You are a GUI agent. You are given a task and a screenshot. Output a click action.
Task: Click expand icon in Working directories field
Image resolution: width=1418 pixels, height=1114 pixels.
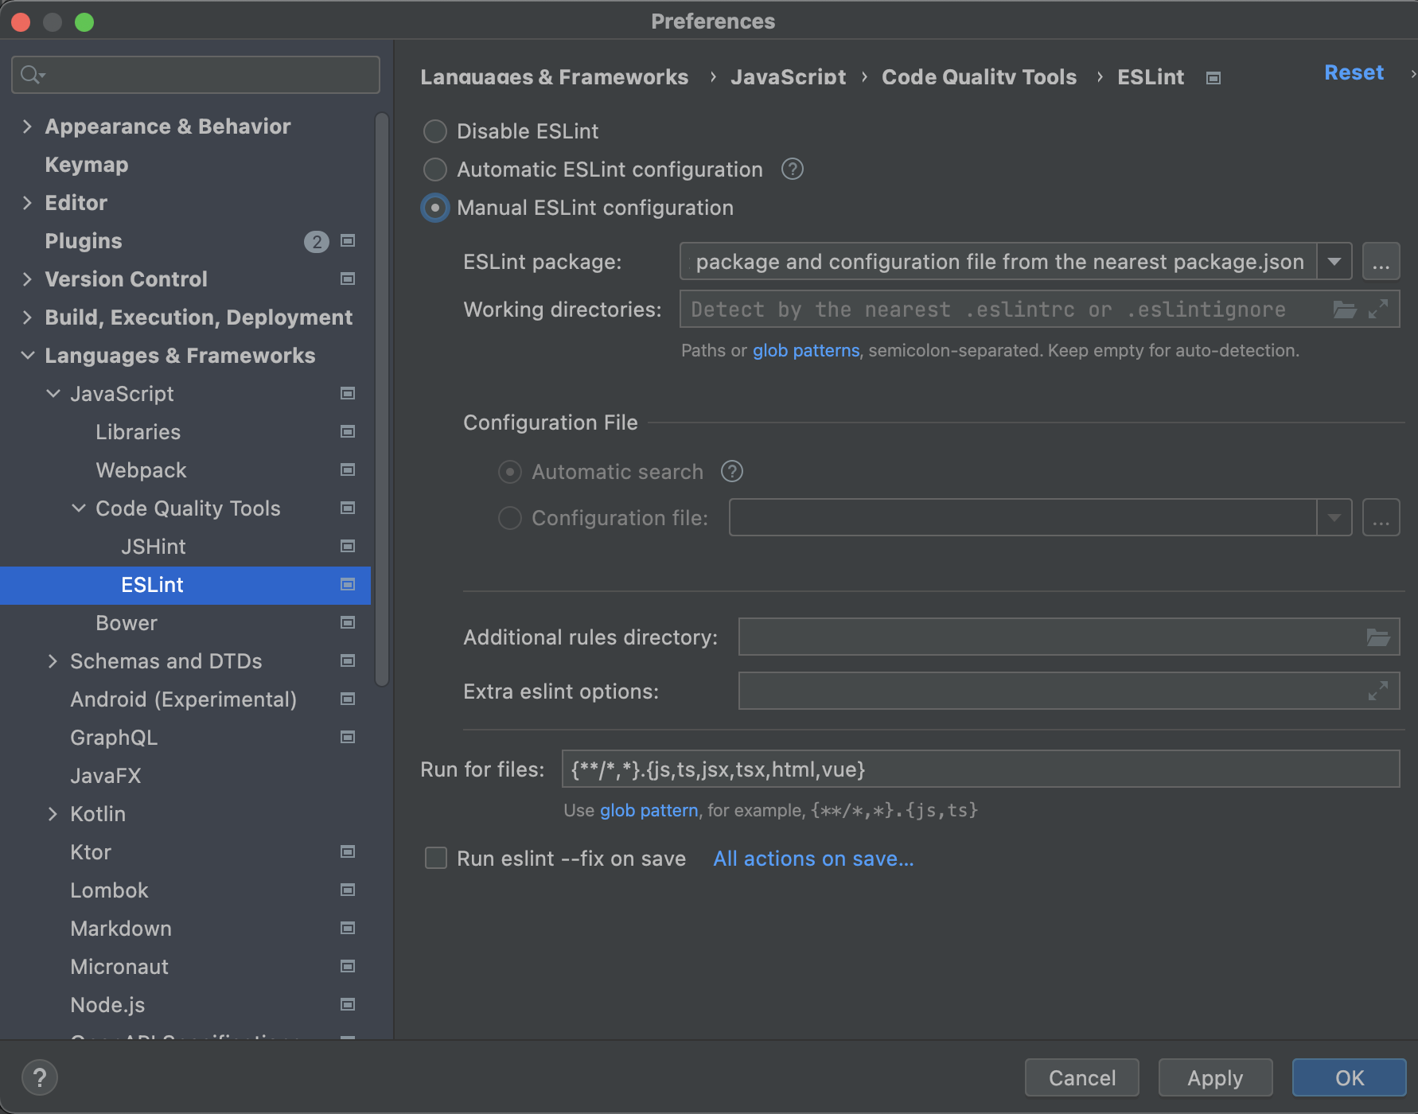[1378, 310]
